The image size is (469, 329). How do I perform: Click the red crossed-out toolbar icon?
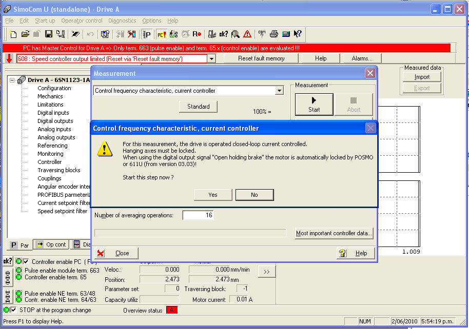(x=131, y=34)
